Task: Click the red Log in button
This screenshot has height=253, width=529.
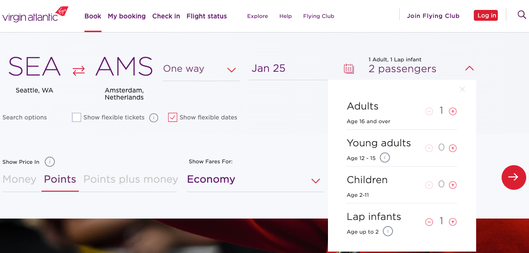Action: click(x=486, y=16)
